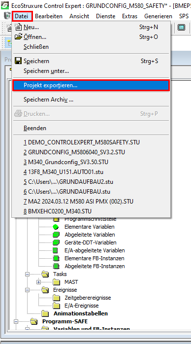This screenshot has height=344, width=191.
Task: Click the Ereignisse folder icon
Action: [x=45, y=290]
